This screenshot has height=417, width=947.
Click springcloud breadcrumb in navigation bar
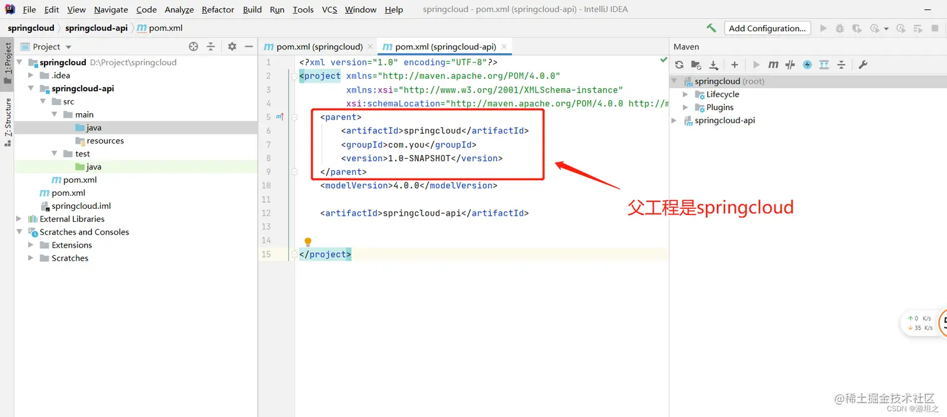click(x=31, y=28)
